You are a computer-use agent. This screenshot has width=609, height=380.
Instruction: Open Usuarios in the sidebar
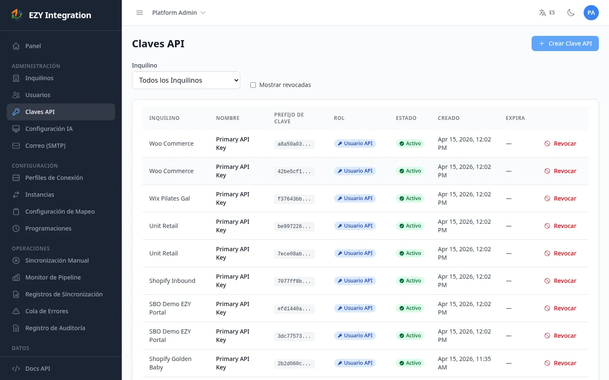61,95
